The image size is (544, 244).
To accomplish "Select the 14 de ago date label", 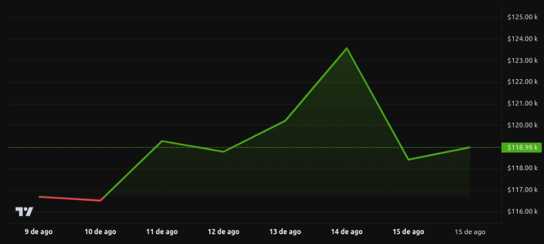I will [x=346, y=232].
